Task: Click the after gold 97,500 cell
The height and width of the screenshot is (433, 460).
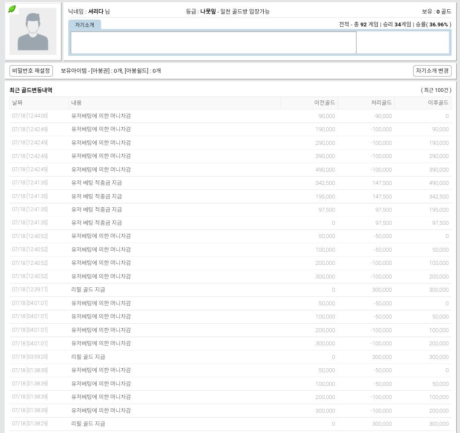Action: pyautogui.click(x=440, y=223)
